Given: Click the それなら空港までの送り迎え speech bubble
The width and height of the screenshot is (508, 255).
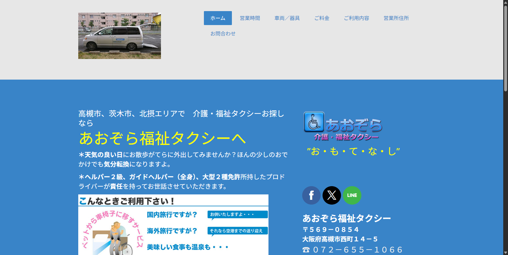Looking at the screenshot, I should 238,231.
